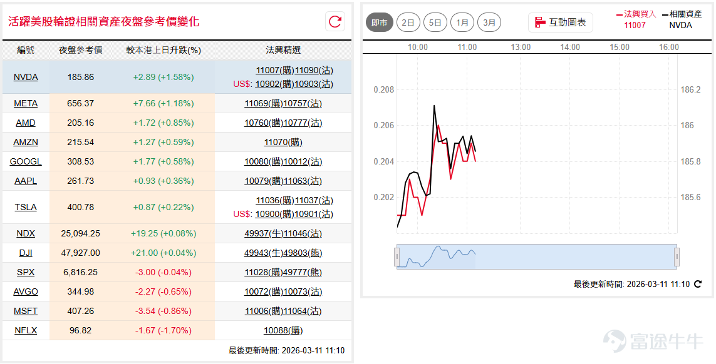The image size is (716, 364).
Task: Open AAPL put warrant 11063
Action: [303, 181]
